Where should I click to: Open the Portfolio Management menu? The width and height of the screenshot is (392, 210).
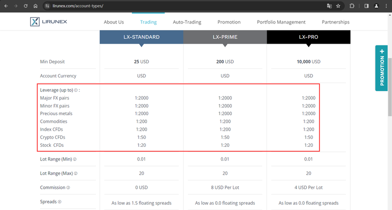coord(281,22)
